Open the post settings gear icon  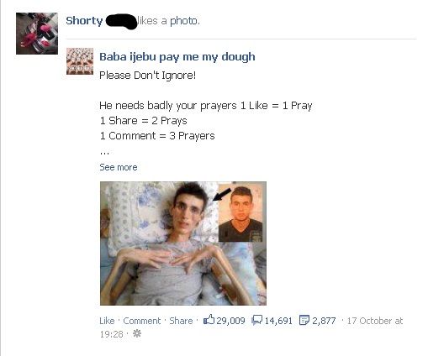point(137,333)
